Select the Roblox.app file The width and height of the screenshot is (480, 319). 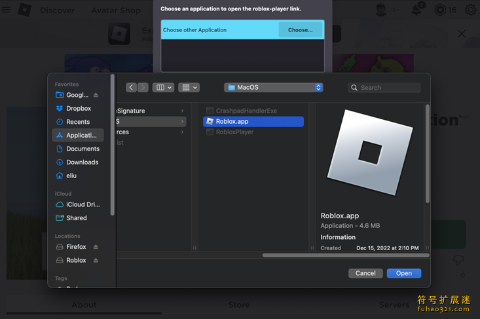pos(253,122)
